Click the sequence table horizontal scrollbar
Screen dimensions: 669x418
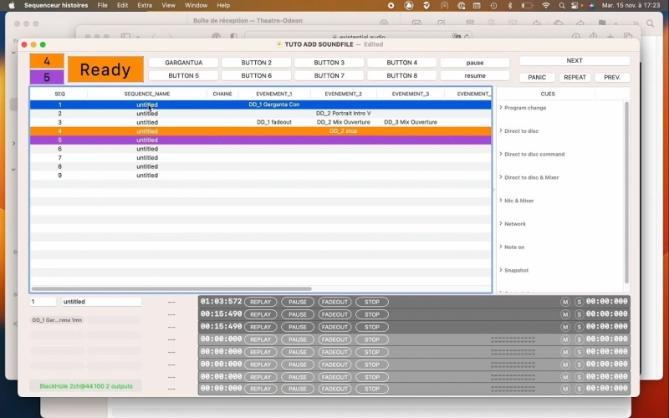(171, 288)
